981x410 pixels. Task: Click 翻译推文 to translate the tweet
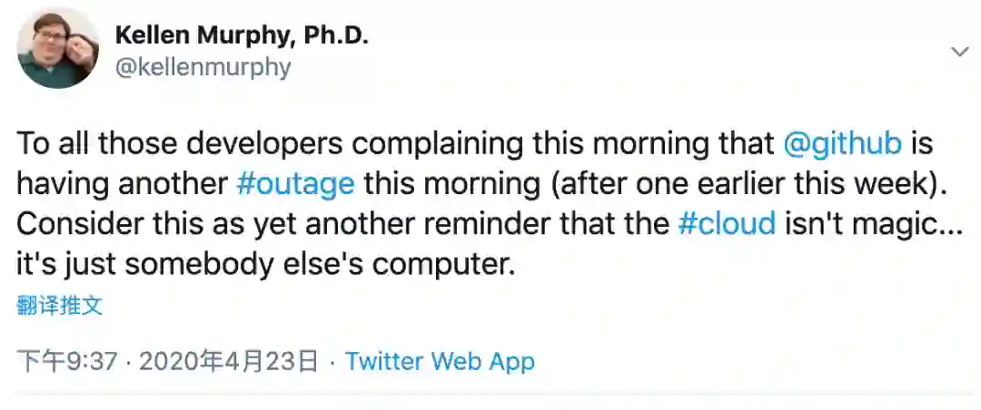(x=60, y=306)
